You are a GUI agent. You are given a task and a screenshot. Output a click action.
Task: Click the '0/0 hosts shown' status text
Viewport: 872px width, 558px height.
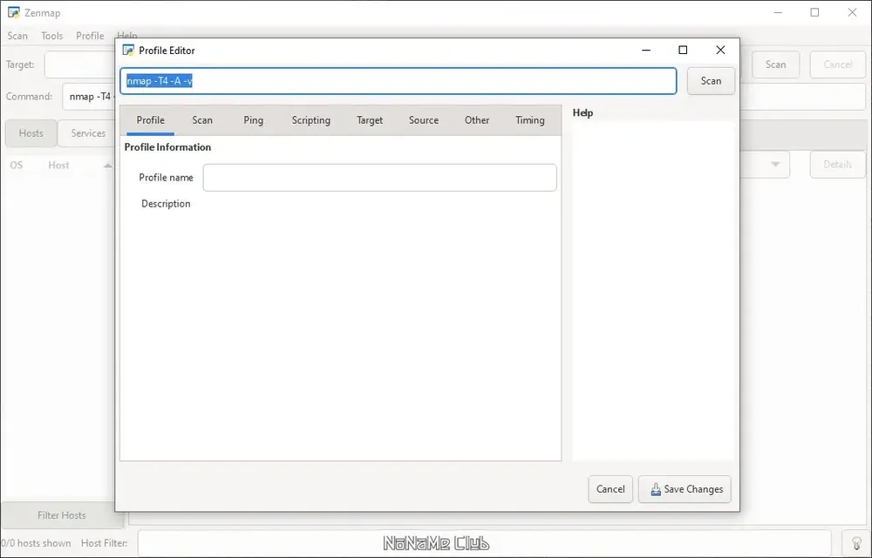coord(36,543)
